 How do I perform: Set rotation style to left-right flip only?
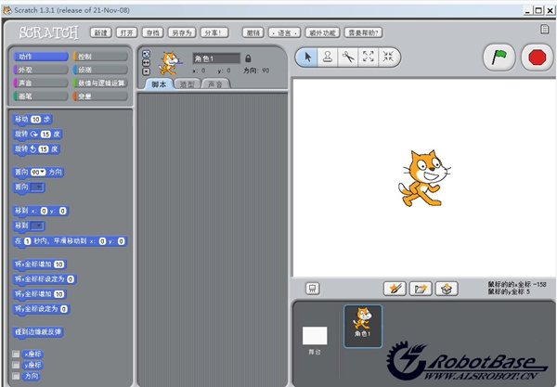146,62
